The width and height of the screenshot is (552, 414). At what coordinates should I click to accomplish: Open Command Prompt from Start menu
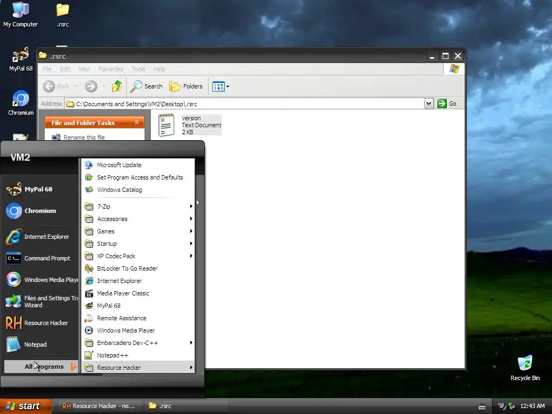[x=41, y=258]
